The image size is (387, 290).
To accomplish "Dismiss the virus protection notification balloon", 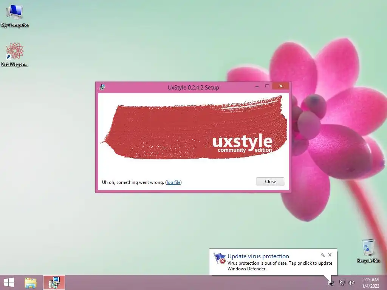I will pyautogui.click(x=330, y=255).
